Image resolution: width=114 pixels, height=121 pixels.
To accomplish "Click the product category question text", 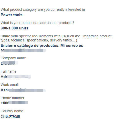I will pos(43,10).
